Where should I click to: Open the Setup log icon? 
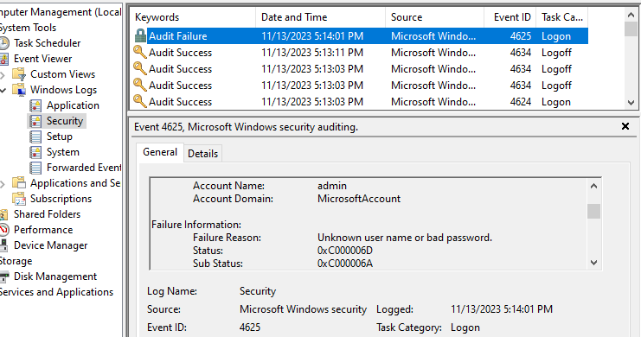35,137
